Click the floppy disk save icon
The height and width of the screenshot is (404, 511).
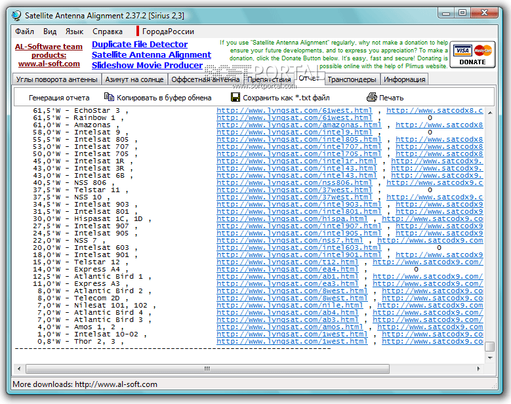click(235, 97)
